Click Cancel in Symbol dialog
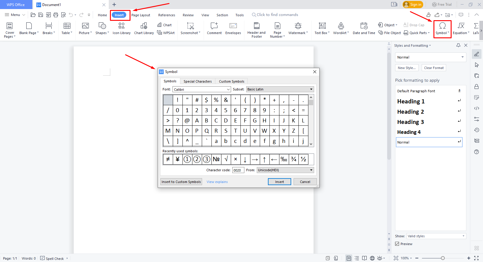This screenshot has height=262, width=483. tap(305, 182)
